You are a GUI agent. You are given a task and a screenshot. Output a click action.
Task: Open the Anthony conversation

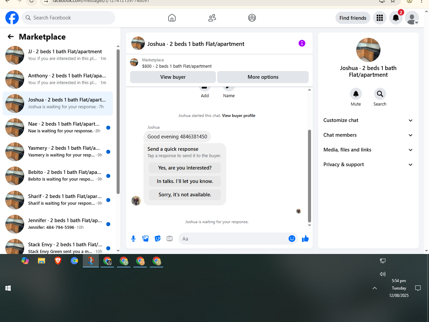tap(58, 79)
